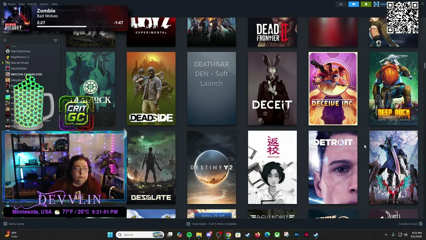
Task: Open Discord from the taskbar
Action: tap(209, 235)
